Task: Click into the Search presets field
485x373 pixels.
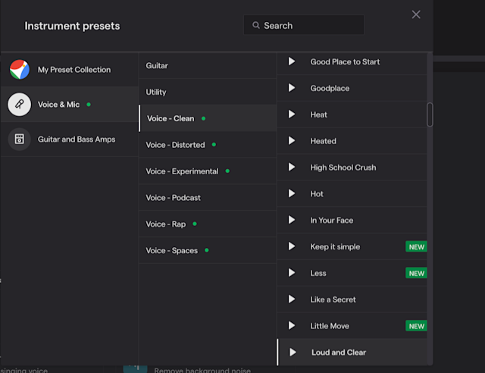Action: tap(304, 25)
